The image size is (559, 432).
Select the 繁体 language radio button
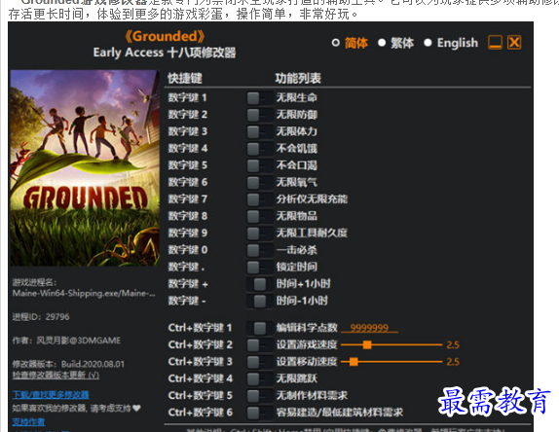pyautogui.click(x=382, y=43)
